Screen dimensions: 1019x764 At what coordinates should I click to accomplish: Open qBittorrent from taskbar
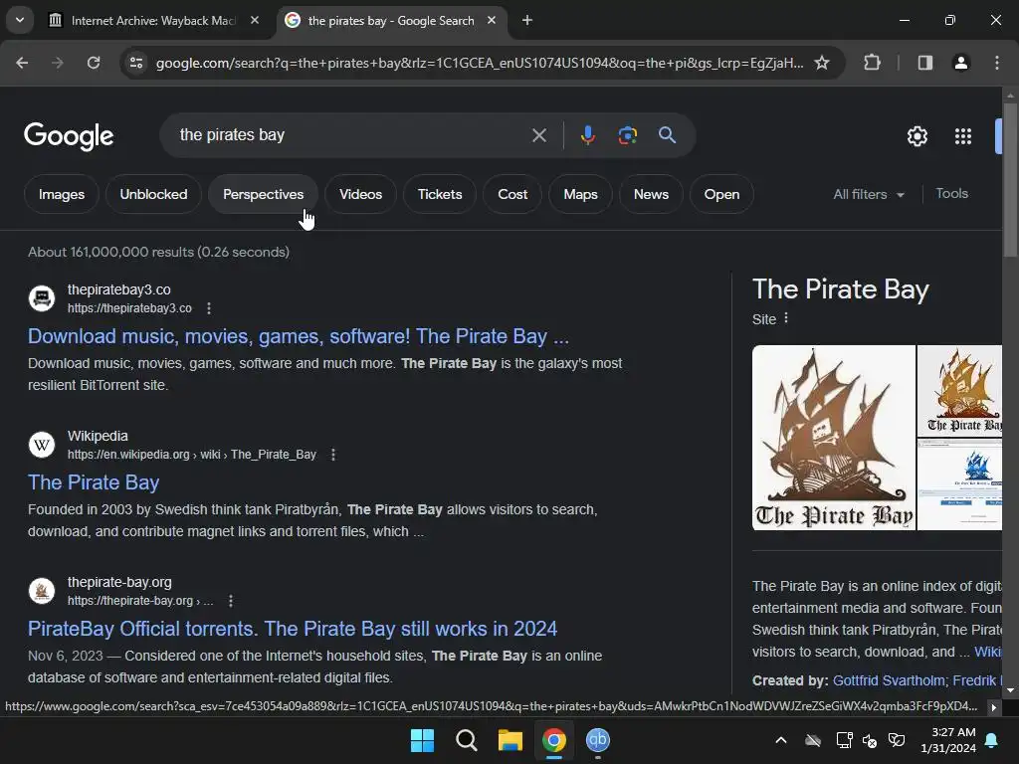(x=598, y=739)
